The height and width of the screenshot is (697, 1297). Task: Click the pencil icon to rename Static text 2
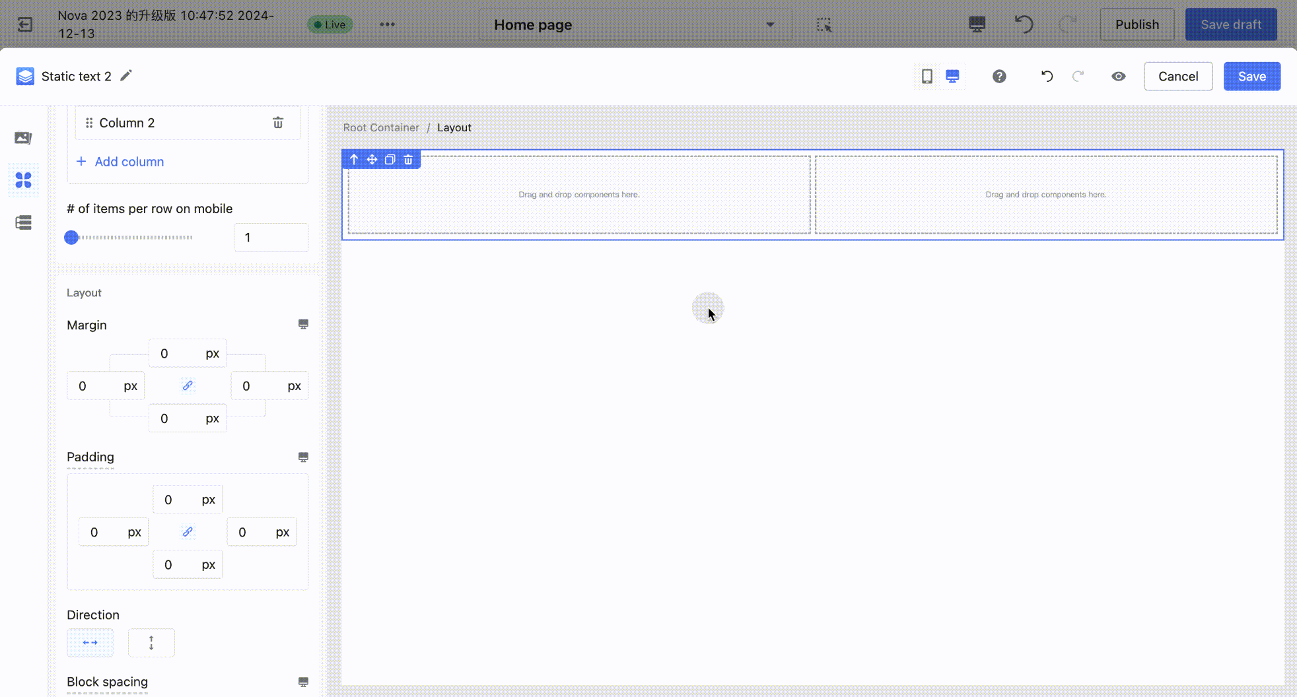pos(126,76)
